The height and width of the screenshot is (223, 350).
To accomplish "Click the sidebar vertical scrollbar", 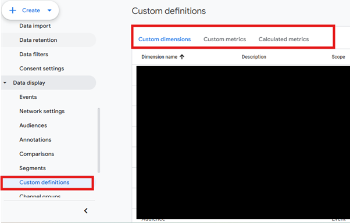I will (99, 141).
